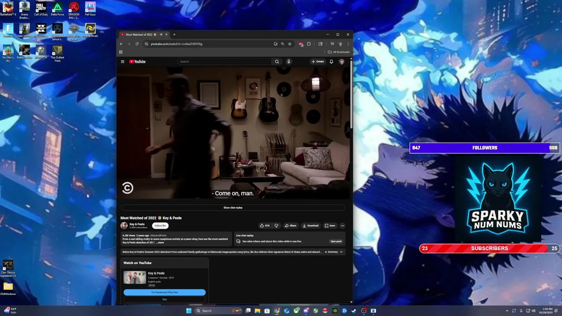Show hidden system tray icons

point(507,311)
